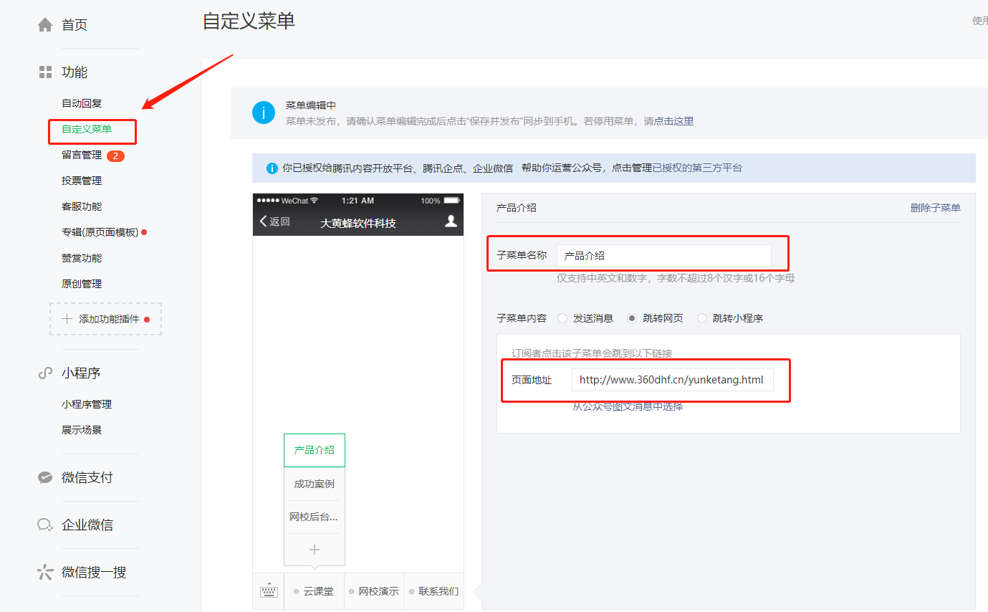Open 客服功能 in the sidebar

point(82,206)
